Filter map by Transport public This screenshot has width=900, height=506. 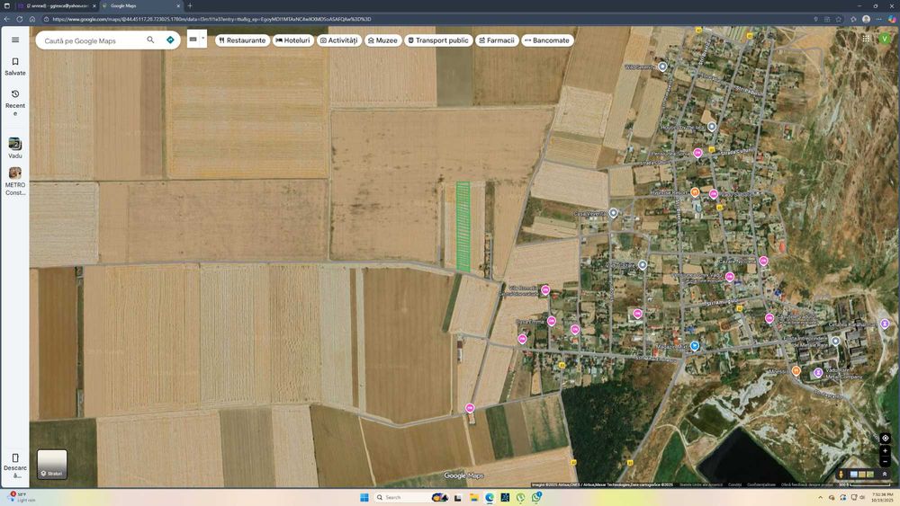pyautogui.click(x=438, y=40)
